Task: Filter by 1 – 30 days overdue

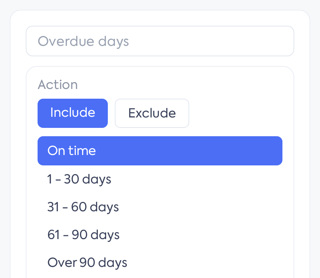Action: 160,179
